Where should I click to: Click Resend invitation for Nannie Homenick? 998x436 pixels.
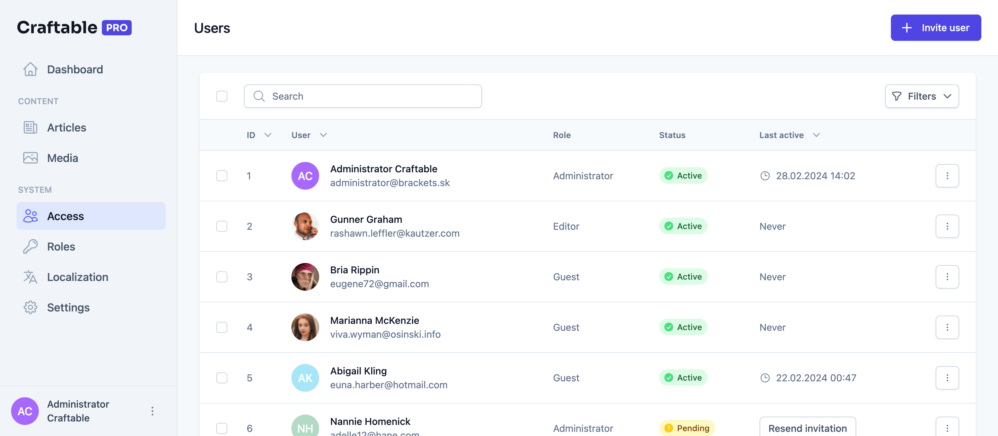807,428
